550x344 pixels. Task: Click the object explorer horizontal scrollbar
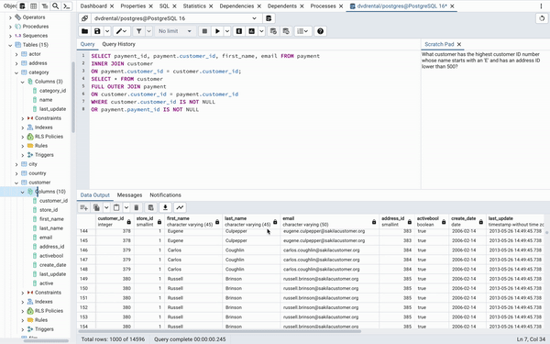tap(46, 340)
